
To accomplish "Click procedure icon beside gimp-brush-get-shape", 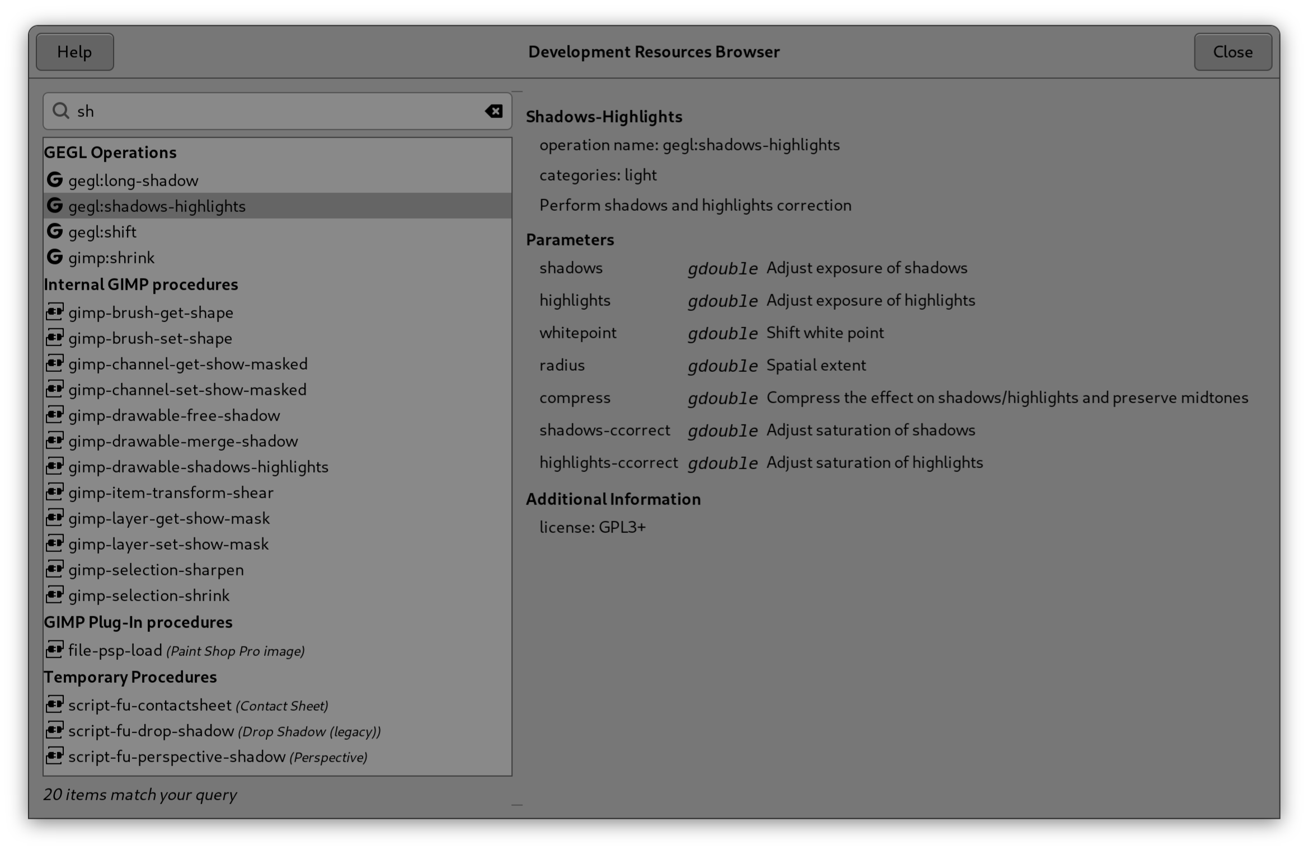I will (x=54, y=312).
